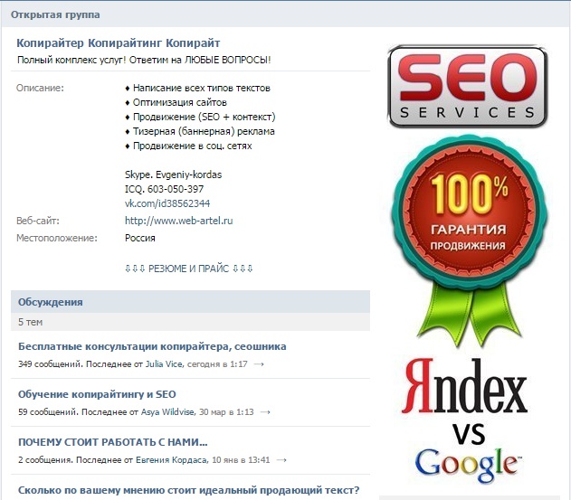Go to last message arrow after 1:13
This screenshot has width=571, height=500.
[265, 412]
